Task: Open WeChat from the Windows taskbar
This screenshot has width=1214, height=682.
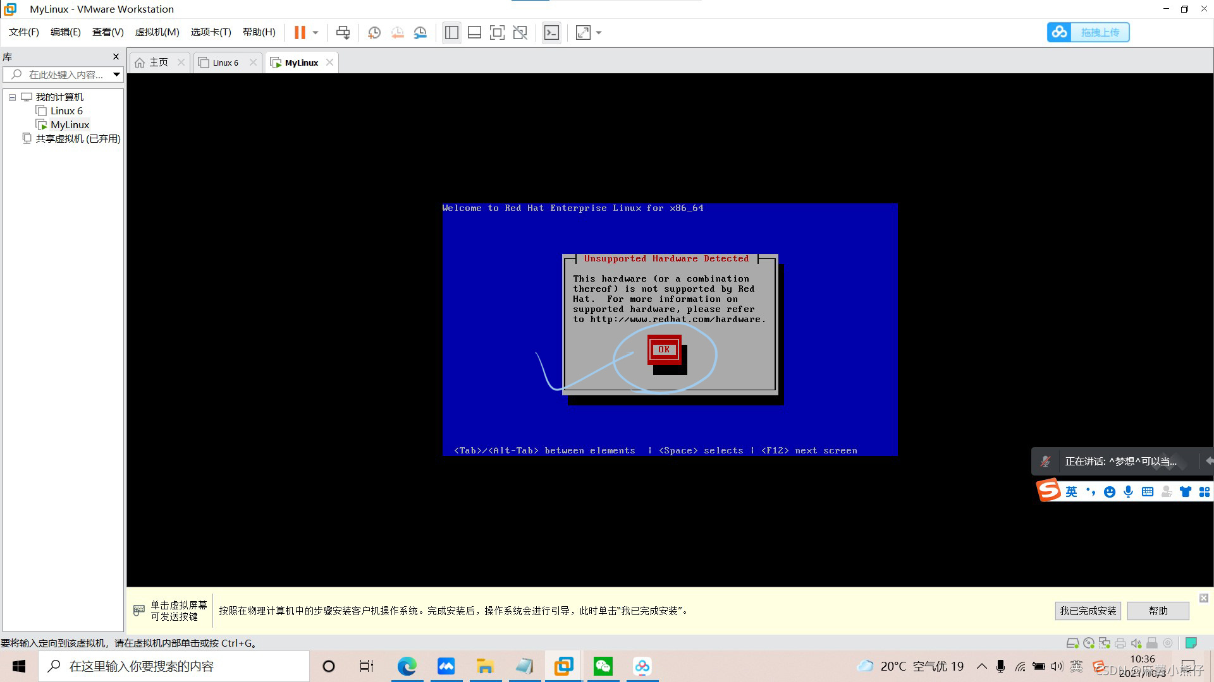Action: coord(603,666)
